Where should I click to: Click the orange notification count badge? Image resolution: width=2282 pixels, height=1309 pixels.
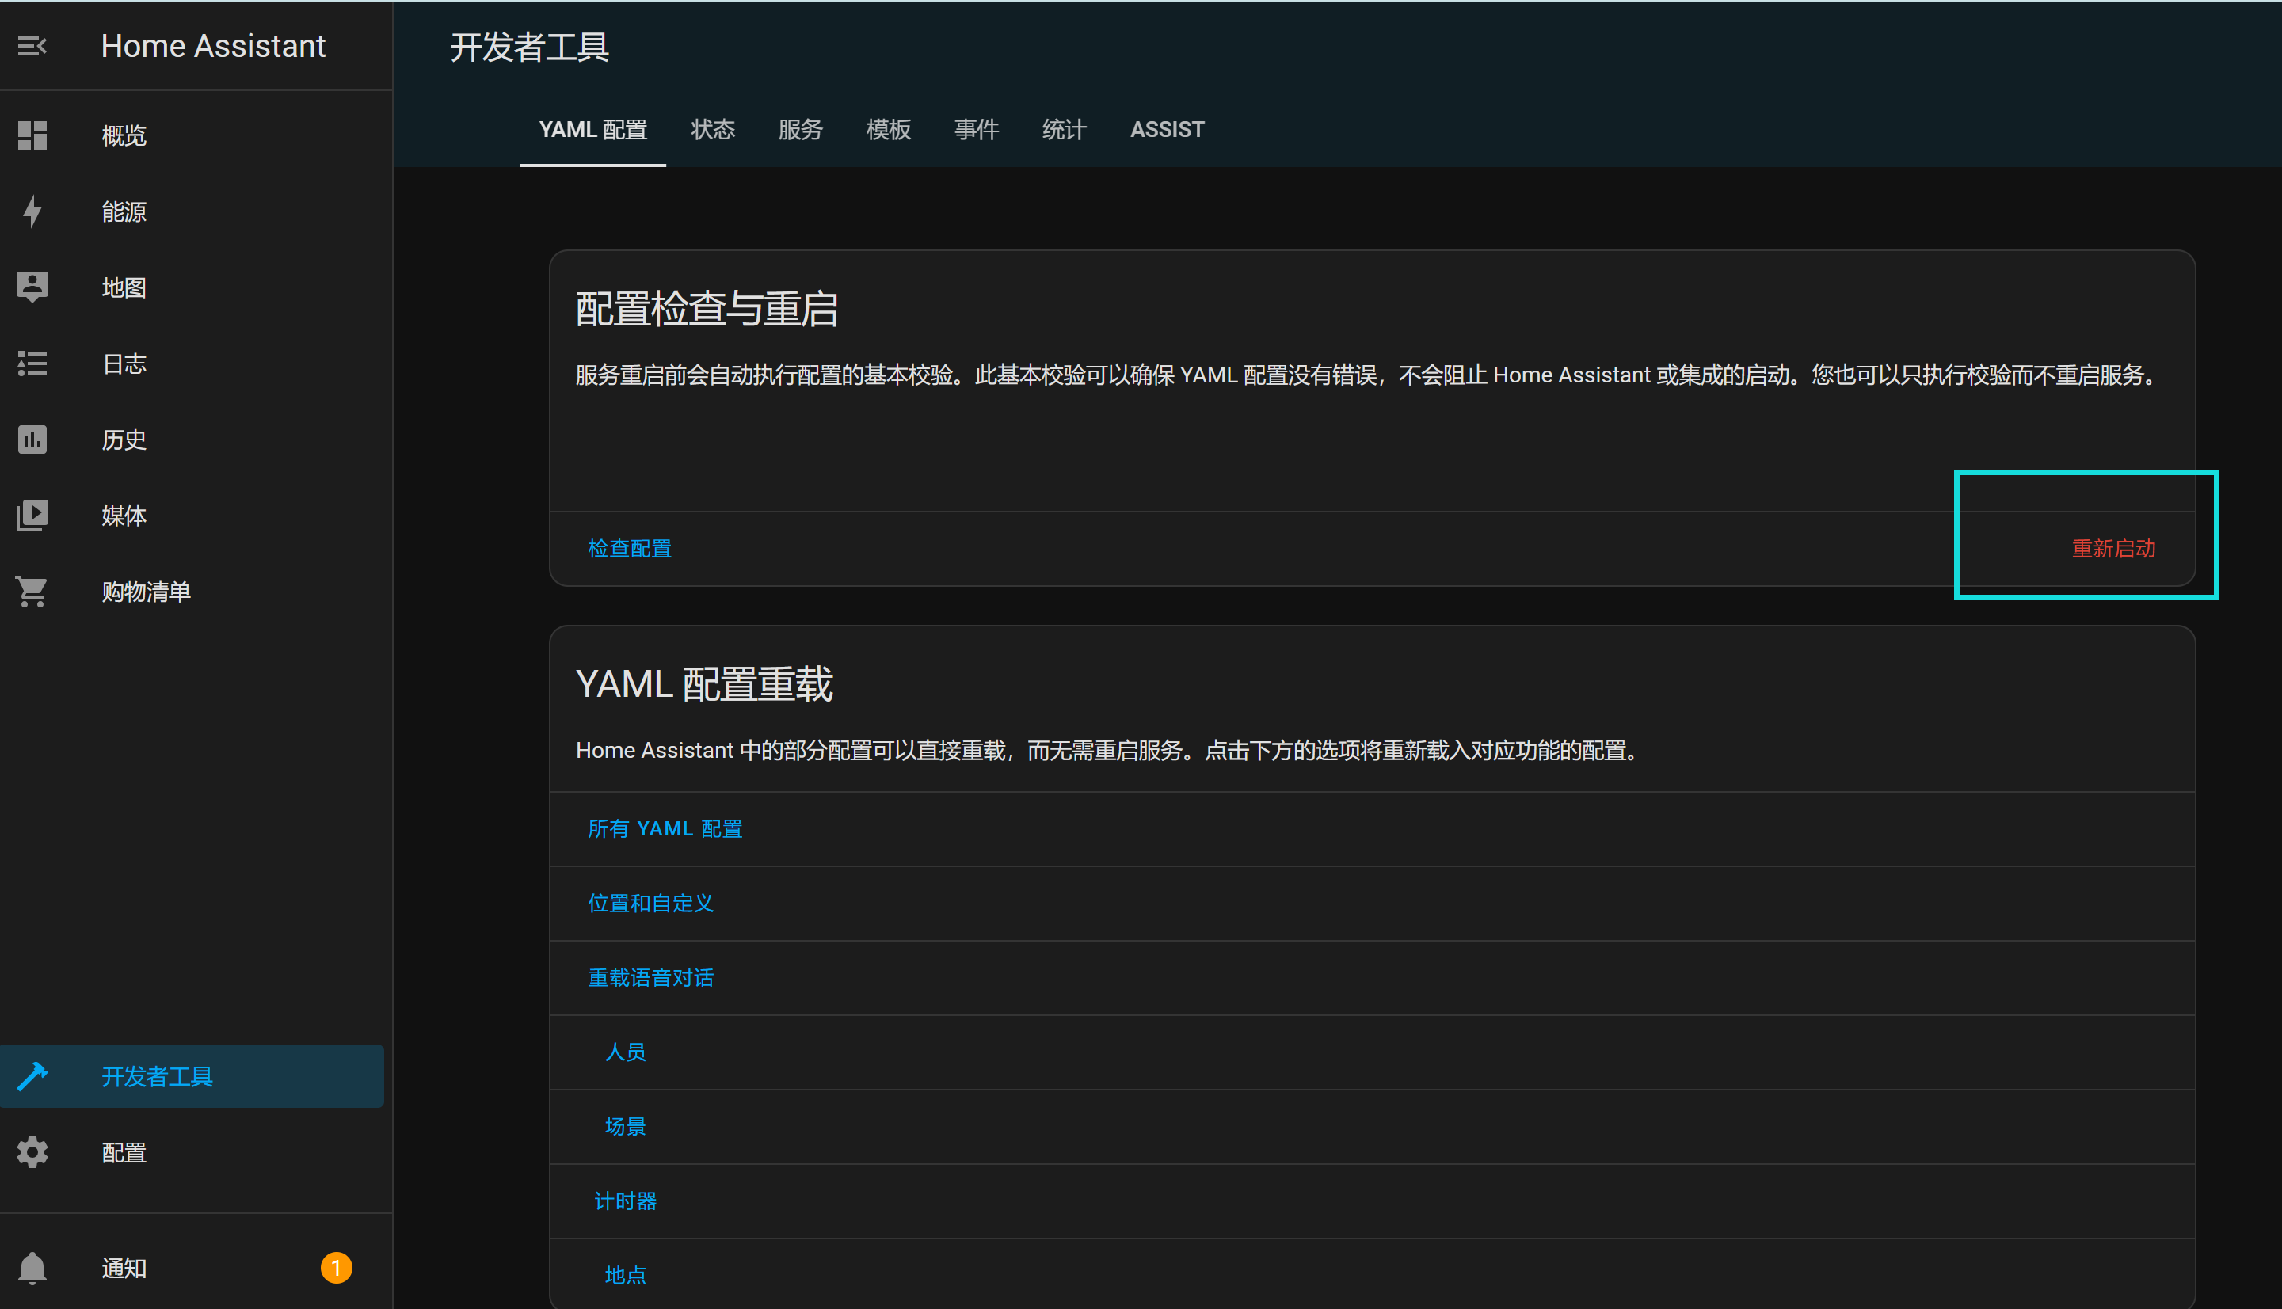point(337,1268)
